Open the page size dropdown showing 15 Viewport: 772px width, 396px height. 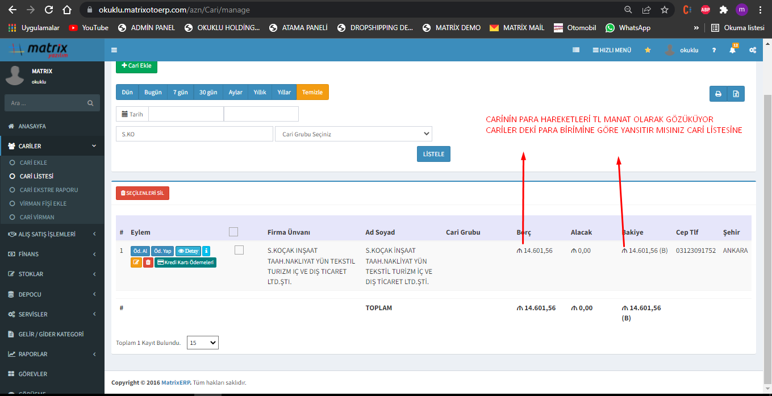202,343
